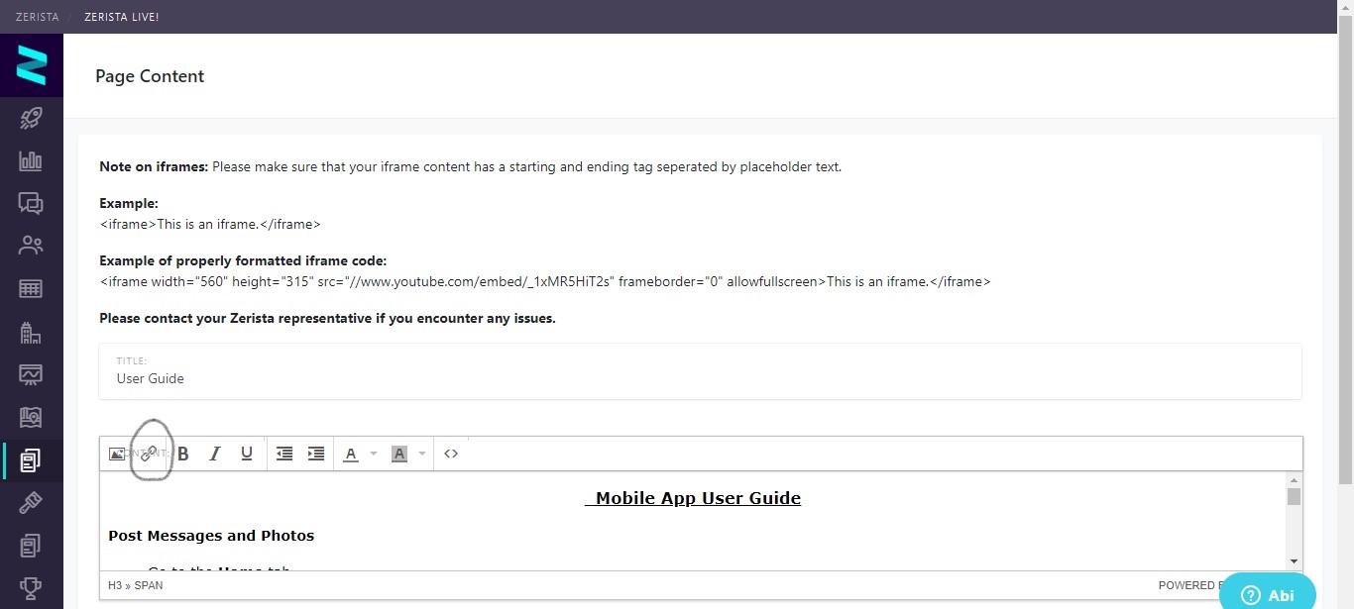Expand the background color dropdown arrow
Screen dimensions: 1354x609
(422, 454)
